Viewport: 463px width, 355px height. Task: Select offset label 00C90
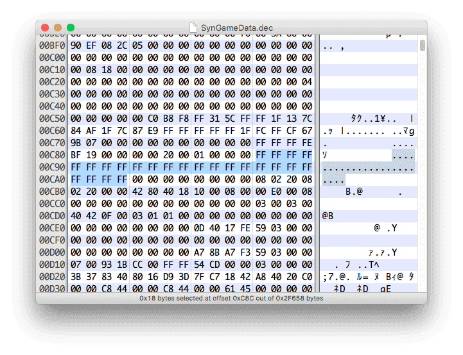[x=52, y=167]
